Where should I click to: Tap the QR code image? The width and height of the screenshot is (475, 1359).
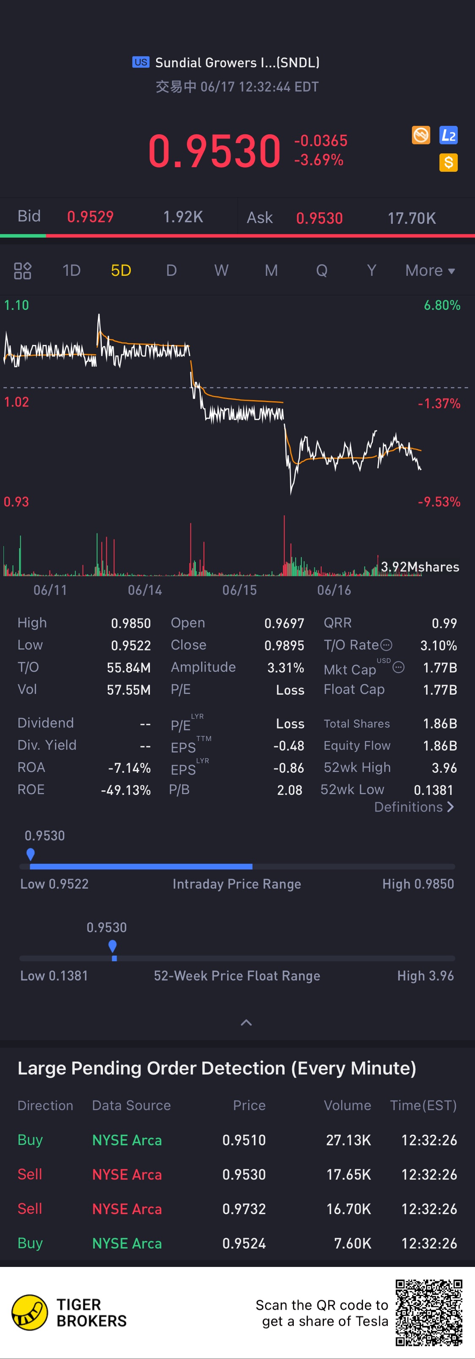(429, 1312)
